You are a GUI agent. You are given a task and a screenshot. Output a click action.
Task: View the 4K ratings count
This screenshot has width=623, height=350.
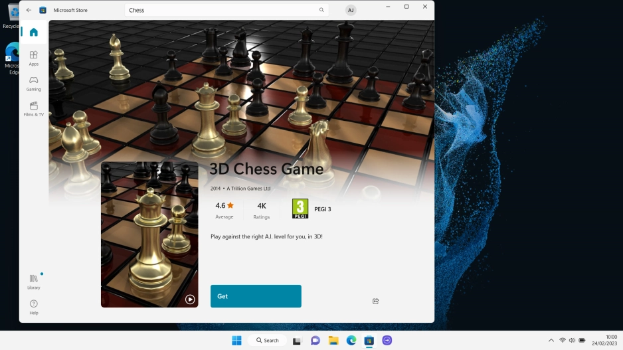pos(262,210)
